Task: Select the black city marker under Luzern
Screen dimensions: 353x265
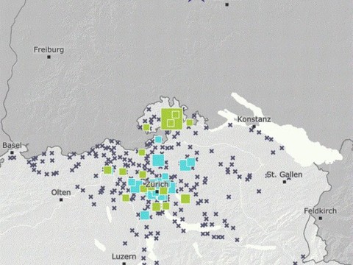Action: point(124,264)
